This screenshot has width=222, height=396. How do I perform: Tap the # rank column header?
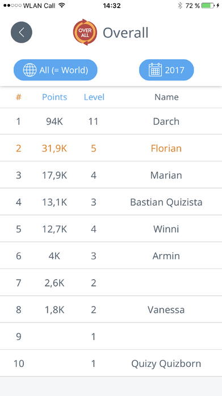point(19,97)
